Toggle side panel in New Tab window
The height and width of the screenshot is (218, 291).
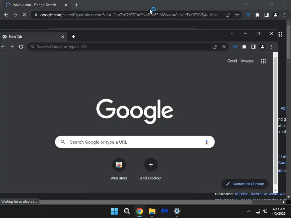(253, 47)
